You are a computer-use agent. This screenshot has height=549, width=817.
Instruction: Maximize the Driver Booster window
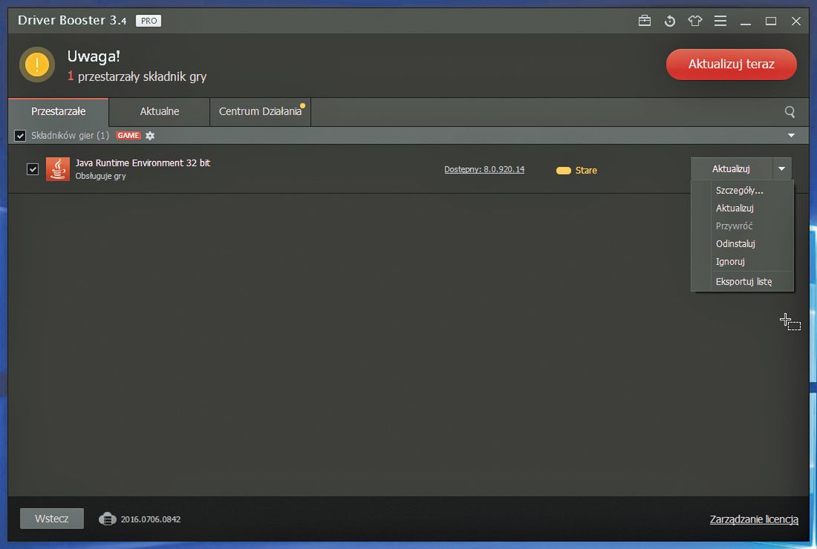771,21
